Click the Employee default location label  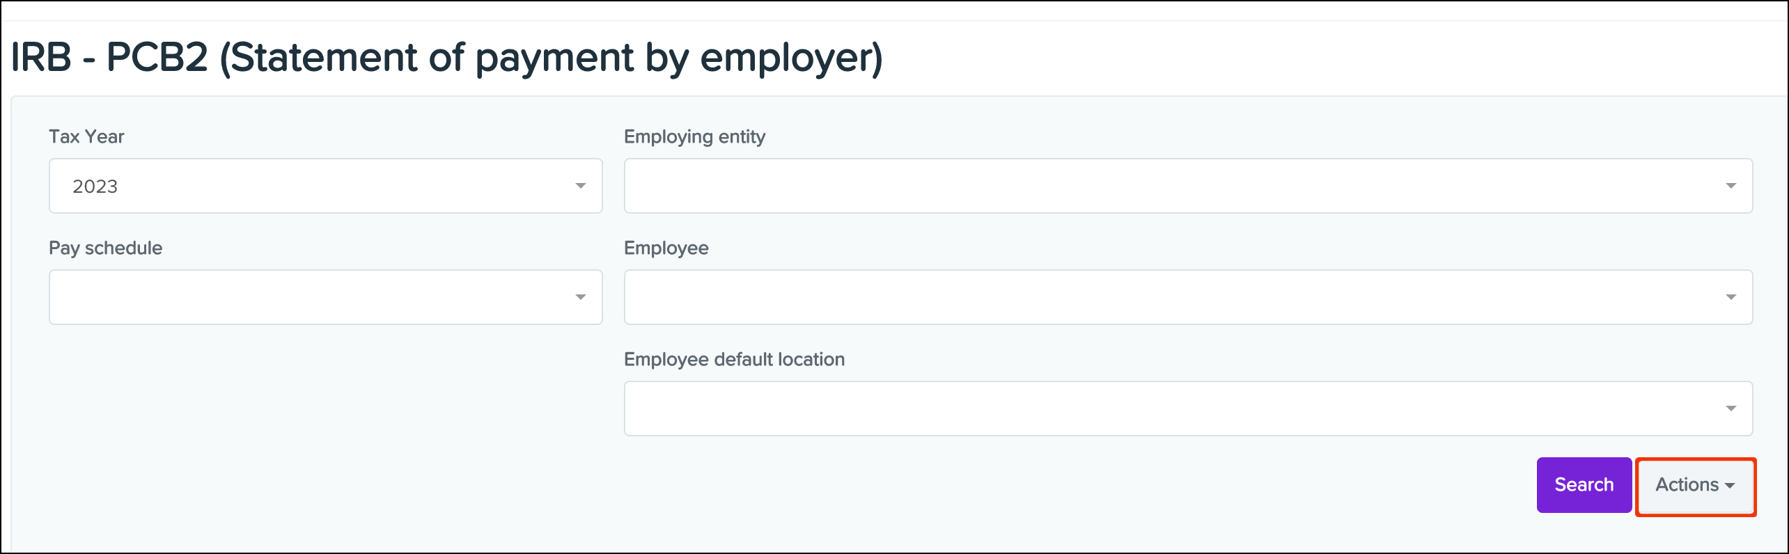pos(734,359)
